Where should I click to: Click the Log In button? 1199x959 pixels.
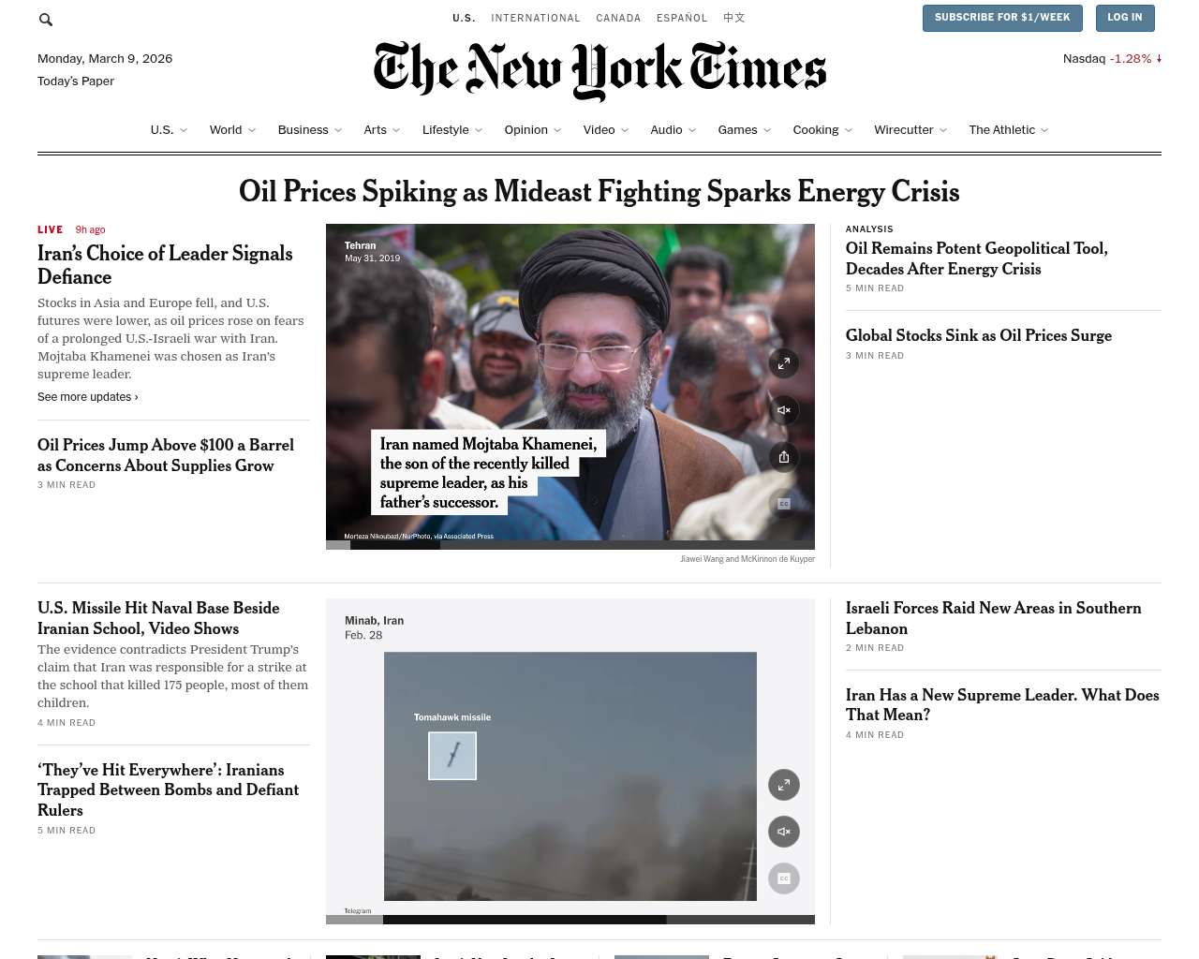pos(1124,18)
